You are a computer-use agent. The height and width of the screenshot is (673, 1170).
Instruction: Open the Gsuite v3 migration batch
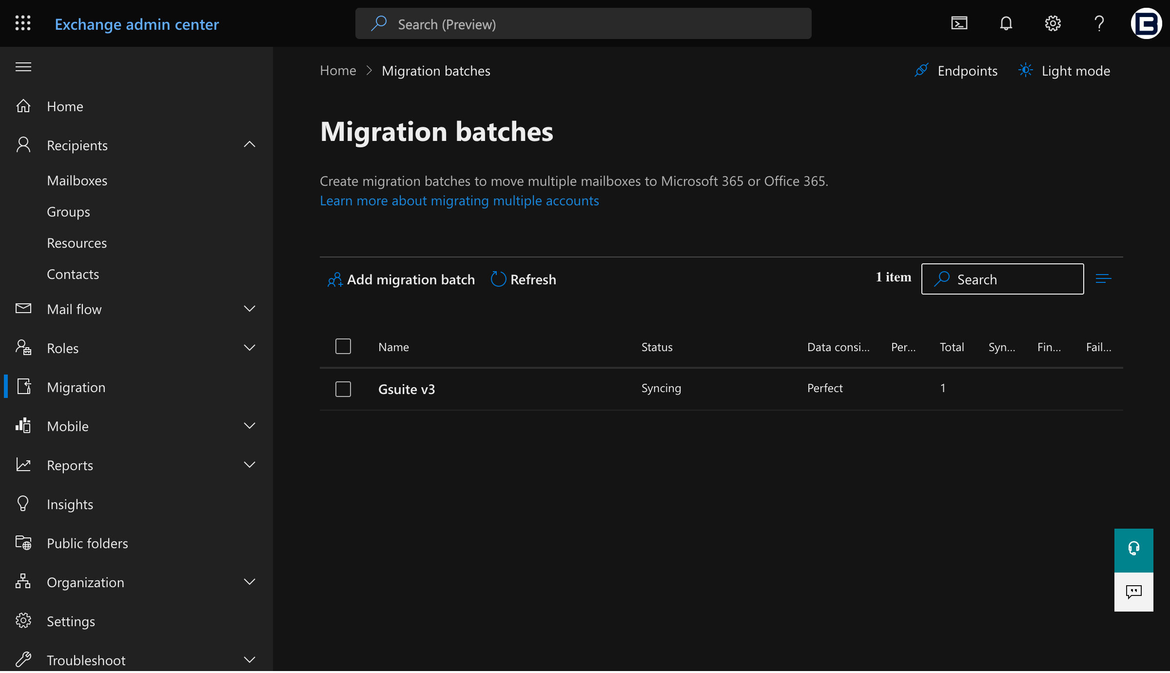pyautogui.click(x=406, y=389)
